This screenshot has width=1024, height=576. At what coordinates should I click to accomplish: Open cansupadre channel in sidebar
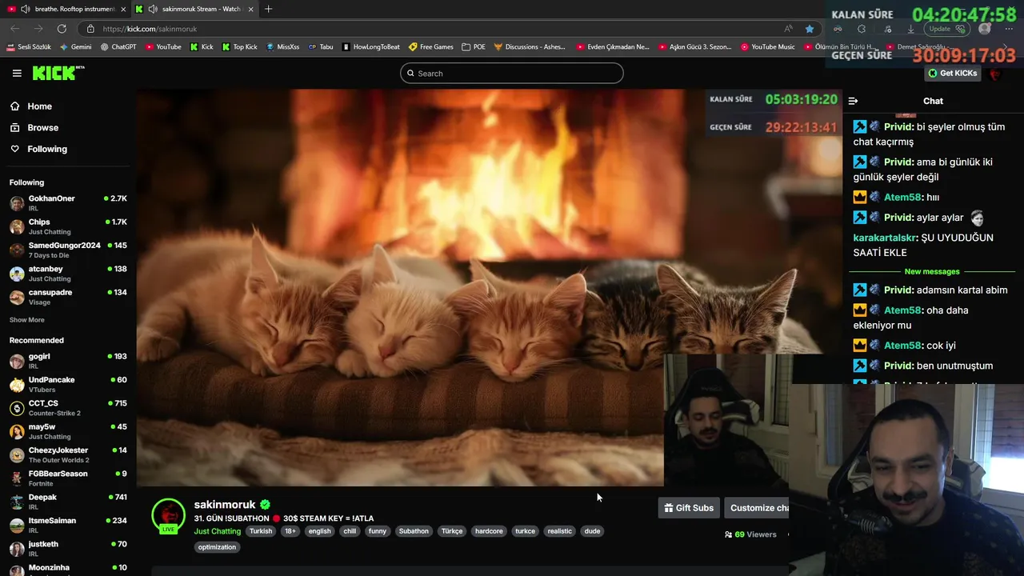point(68,297)
